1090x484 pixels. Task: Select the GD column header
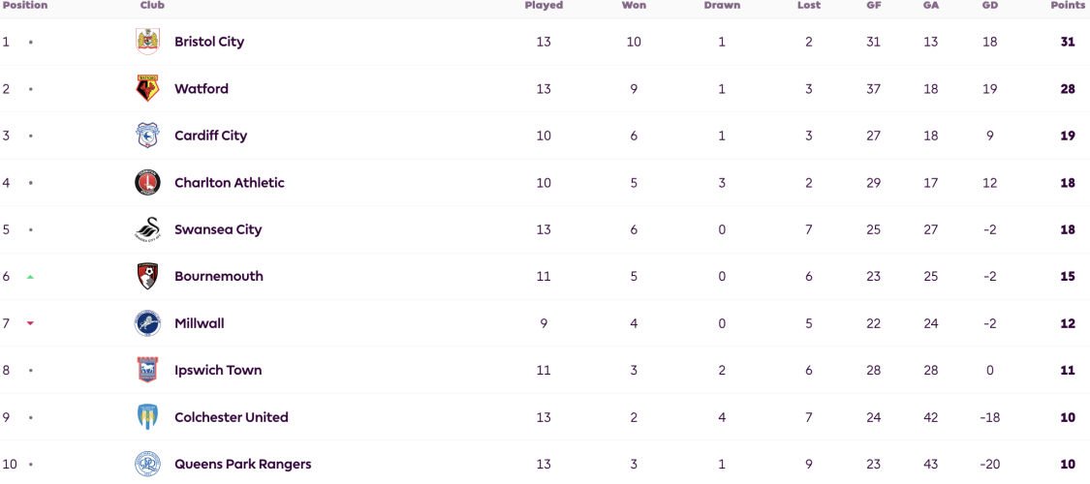[990, 6]
